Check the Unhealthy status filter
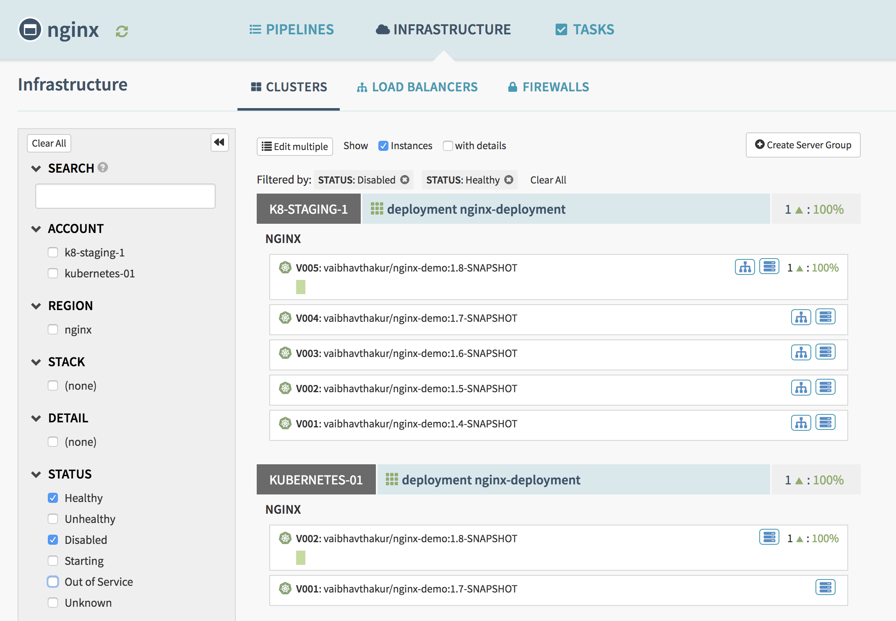The height and width of the screenshot is (621, 896). pos(53,519)
